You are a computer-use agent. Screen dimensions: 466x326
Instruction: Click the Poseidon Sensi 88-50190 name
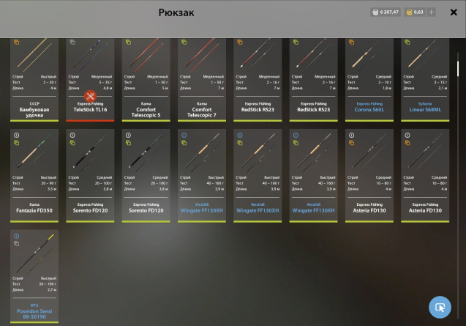[34, 314]
